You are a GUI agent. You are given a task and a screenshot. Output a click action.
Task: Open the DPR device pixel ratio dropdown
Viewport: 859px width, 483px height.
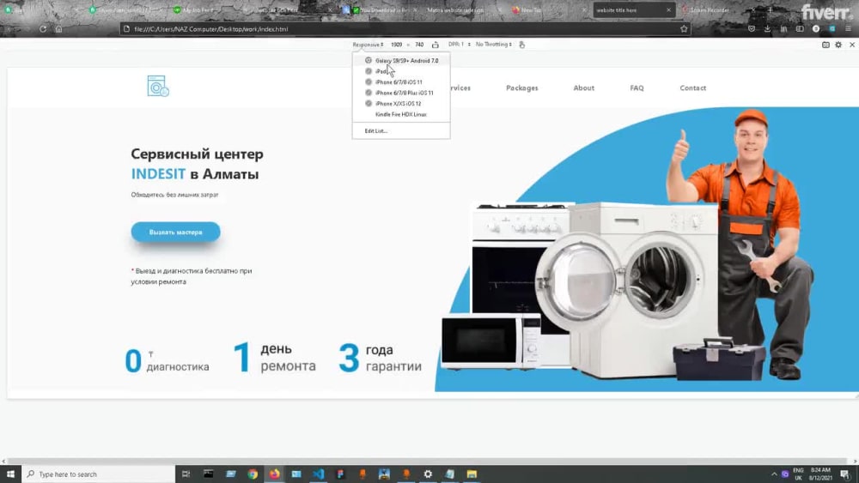click(x=459, y=45)
